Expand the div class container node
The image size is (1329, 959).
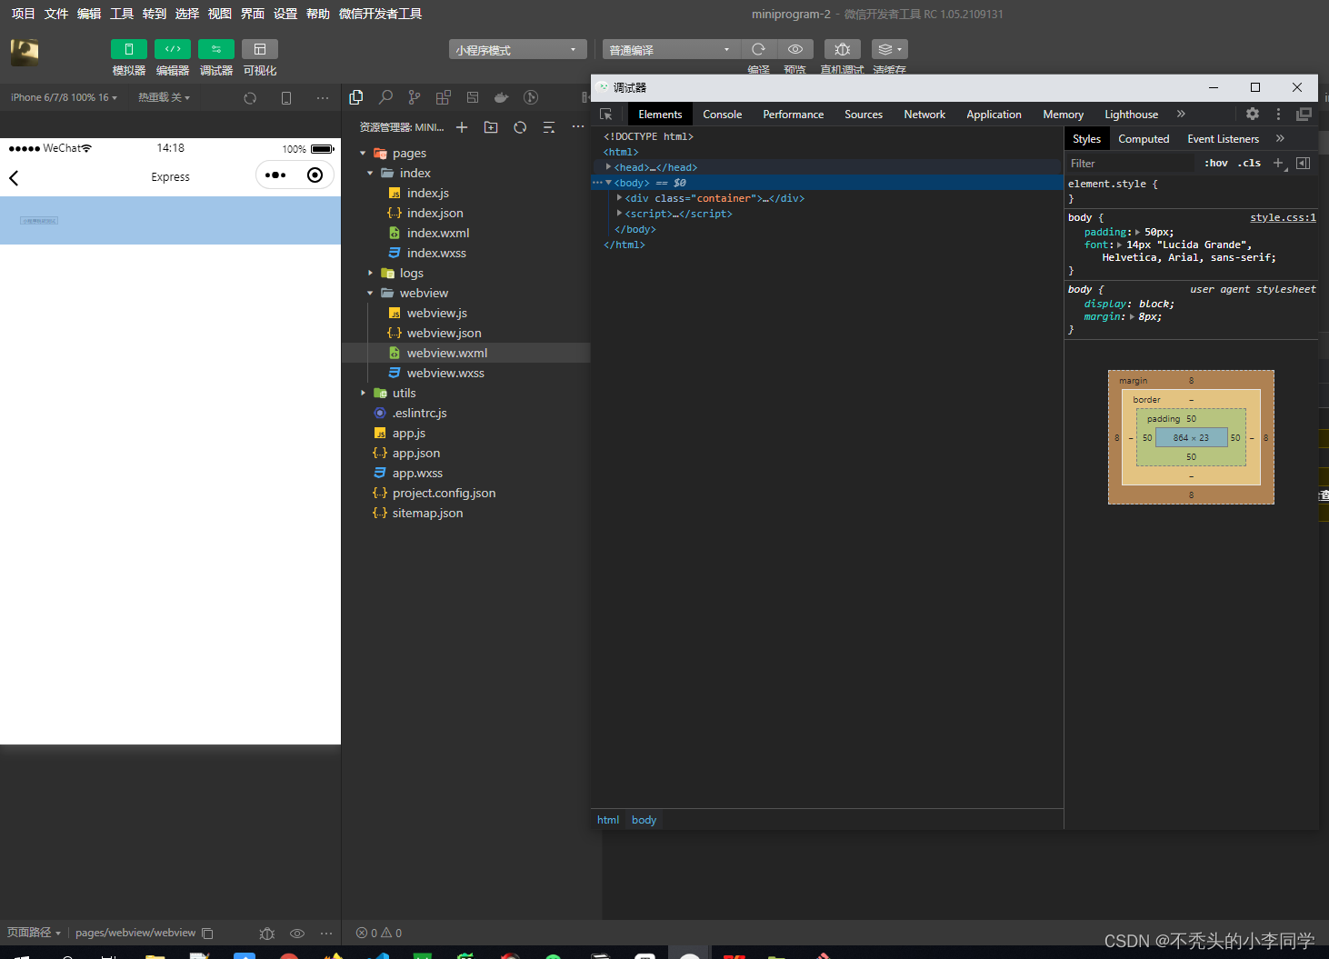(x=619, y=198)
